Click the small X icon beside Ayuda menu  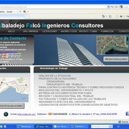(x=20, y=12)
